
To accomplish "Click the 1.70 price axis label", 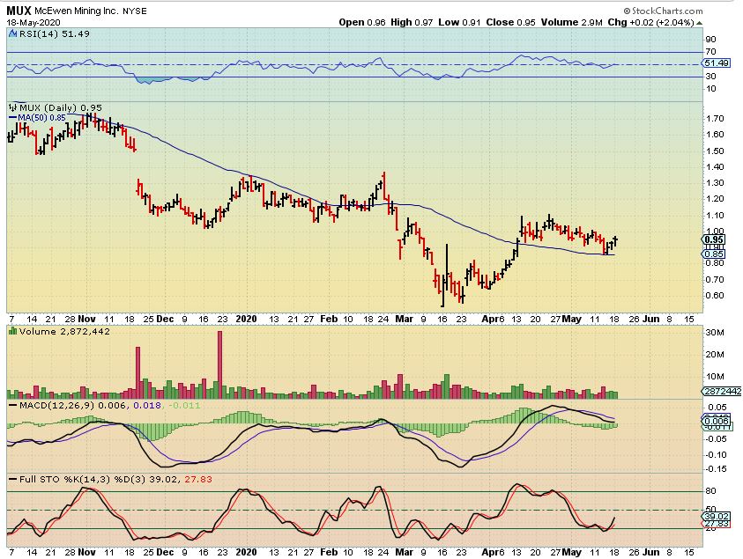I will pos(714,118).
